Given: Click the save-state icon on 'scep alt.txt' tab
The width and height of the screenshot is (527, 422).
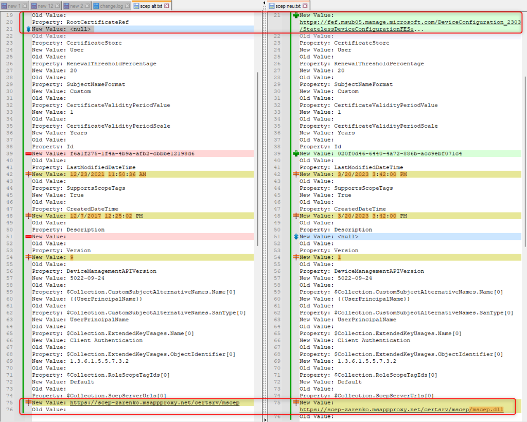Looking at the screenshot, I should point(136,6).
